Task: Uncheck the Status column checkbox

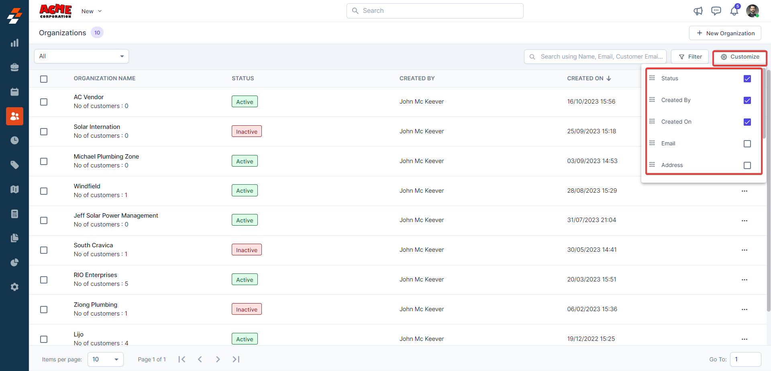Action: tap(747, 79)
